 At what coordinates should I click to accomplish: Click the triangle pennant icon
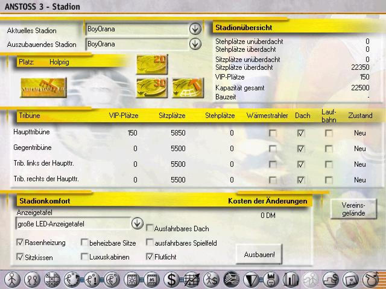tap(251, 280)
